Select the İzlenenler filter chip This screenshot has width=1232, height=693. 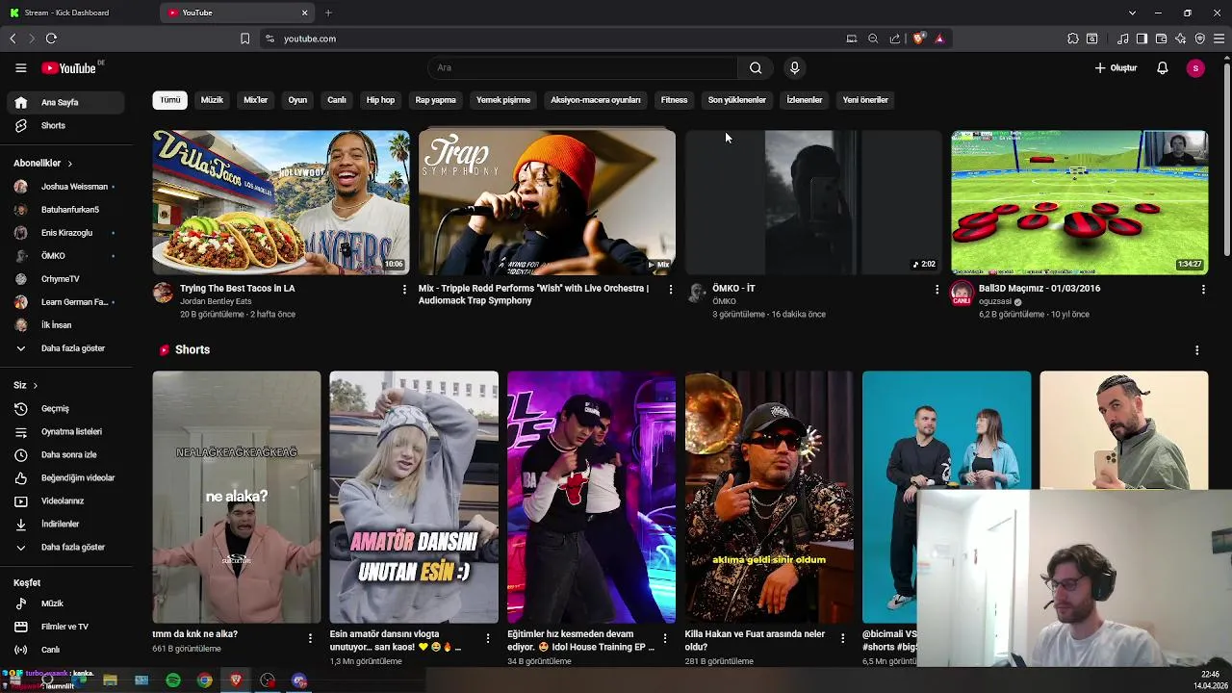point(805,100)
